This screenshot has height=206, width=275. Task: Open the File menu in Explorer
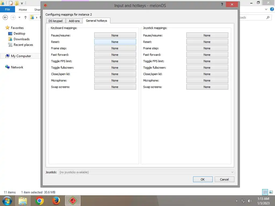coord(7,9)
